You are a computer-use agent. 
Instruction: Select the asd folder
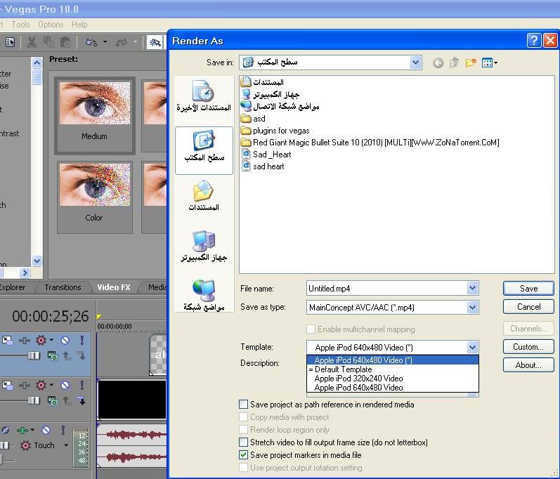coord(253,119)
